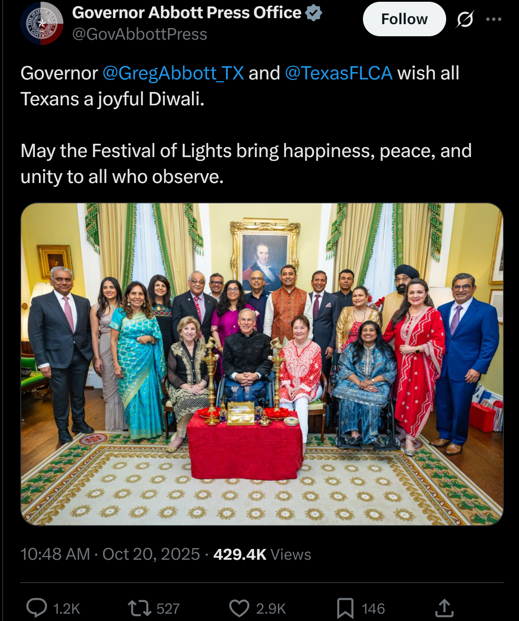Click the share upload icon
The width and height of the screenshot is (519, 621).
pyautogui.click(x=444, y=608)
